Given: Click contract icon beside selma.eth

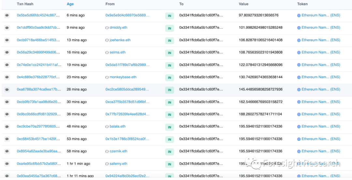Looking at the screenshot, I should (107, 52).
